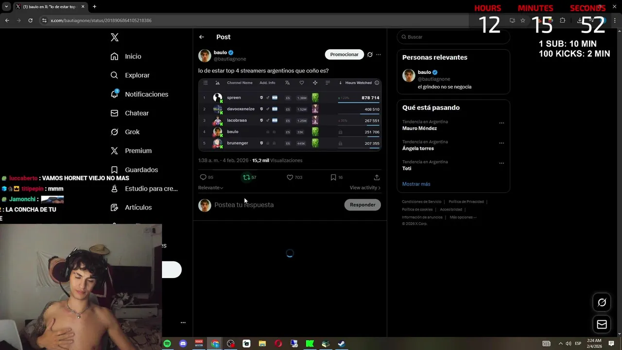The height and width of the screenshot is (350, 622).
Task: Open Accesibilidad footer link
Action: click(x=451, y=210)
